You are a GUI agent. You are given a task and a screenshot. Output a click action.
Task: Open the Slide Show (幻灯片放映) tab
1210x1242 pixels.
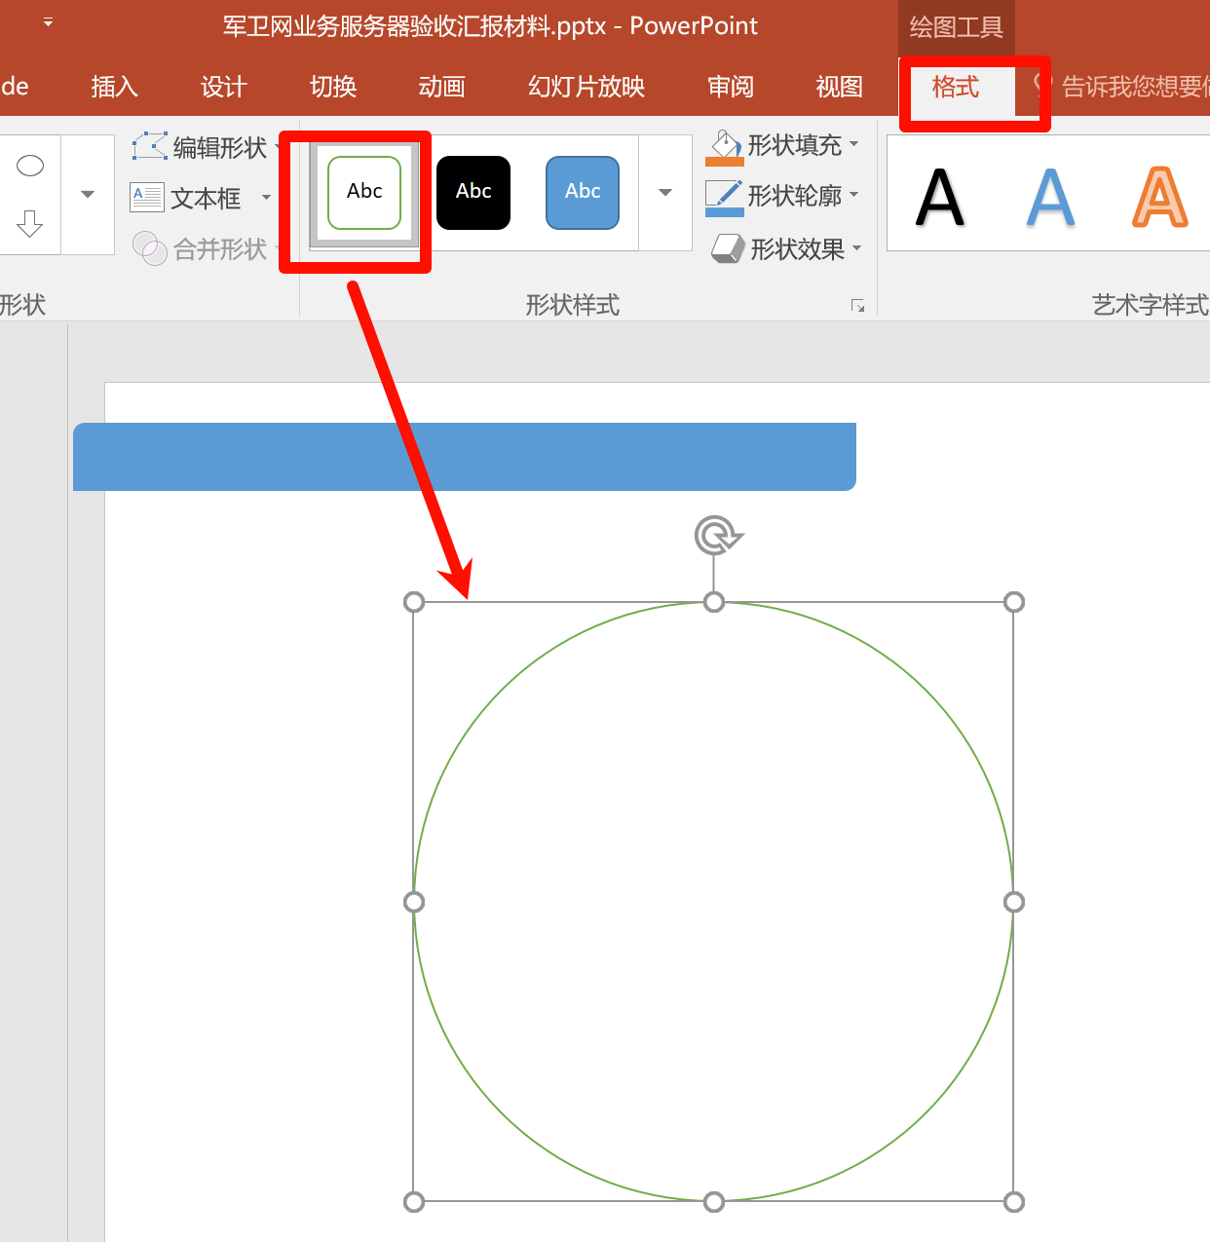[586, 87]
